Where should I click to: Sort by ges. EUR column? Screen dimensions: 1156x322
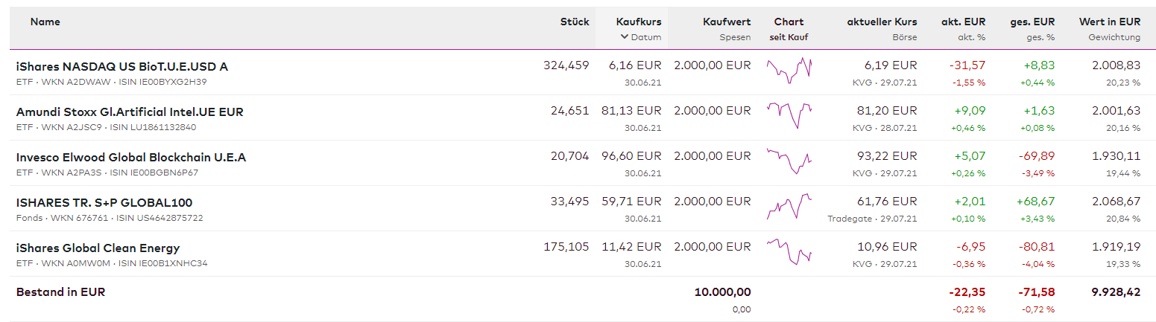click(x=1032, y=22)
